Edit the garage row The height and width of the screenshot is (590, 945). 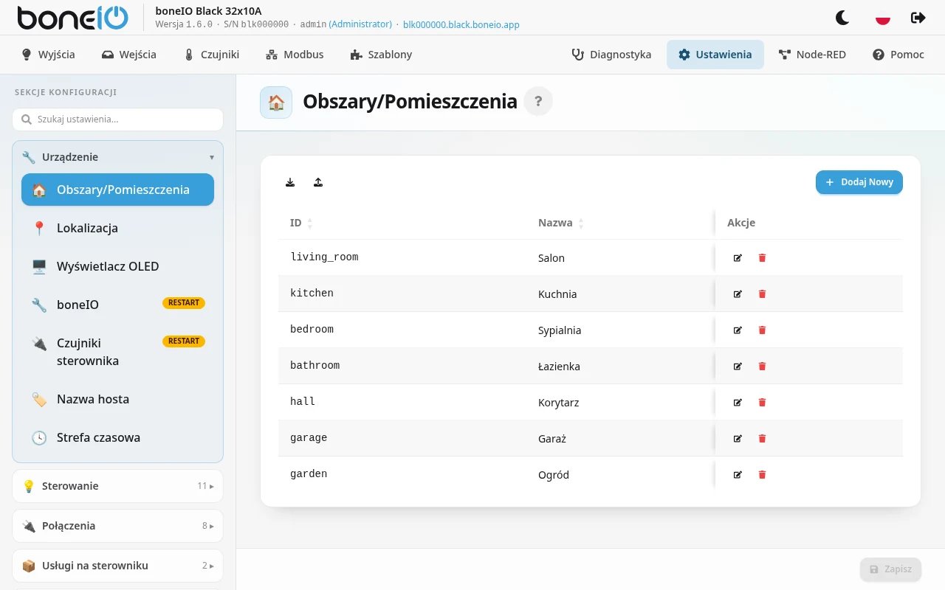pos(738,439)
